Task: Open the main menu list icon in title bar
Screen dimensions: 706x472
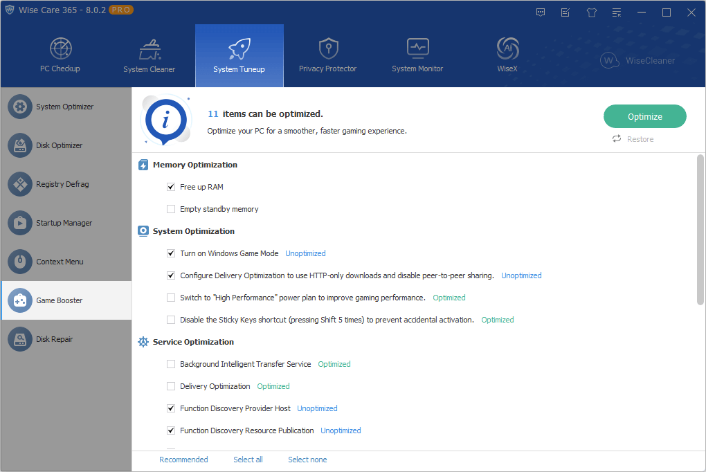Action: (617, 12)
